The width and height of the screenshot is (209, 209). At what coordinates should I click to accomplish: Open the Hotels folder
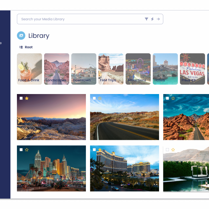(165, 69)
